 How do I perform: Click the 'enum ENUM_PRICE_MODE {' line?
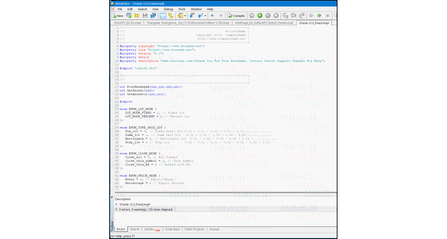coord(140,176)
